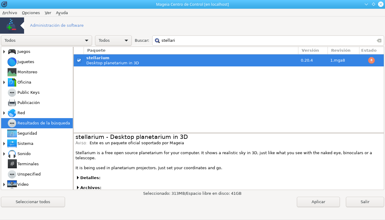The image size is (385, 220).
Task: Sort by the Versión column header
Action: pyautogui.click(x=313, y=50)
